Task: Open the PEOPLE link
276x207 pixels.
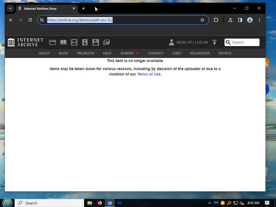Action: click(225, 53)
